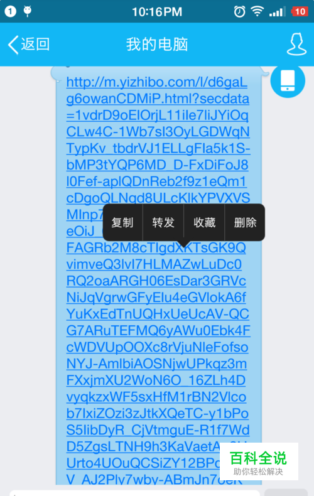Screen dimensions: 314x496
Task: Tap the message input field at bottom
Action: [x=134, y=493]
